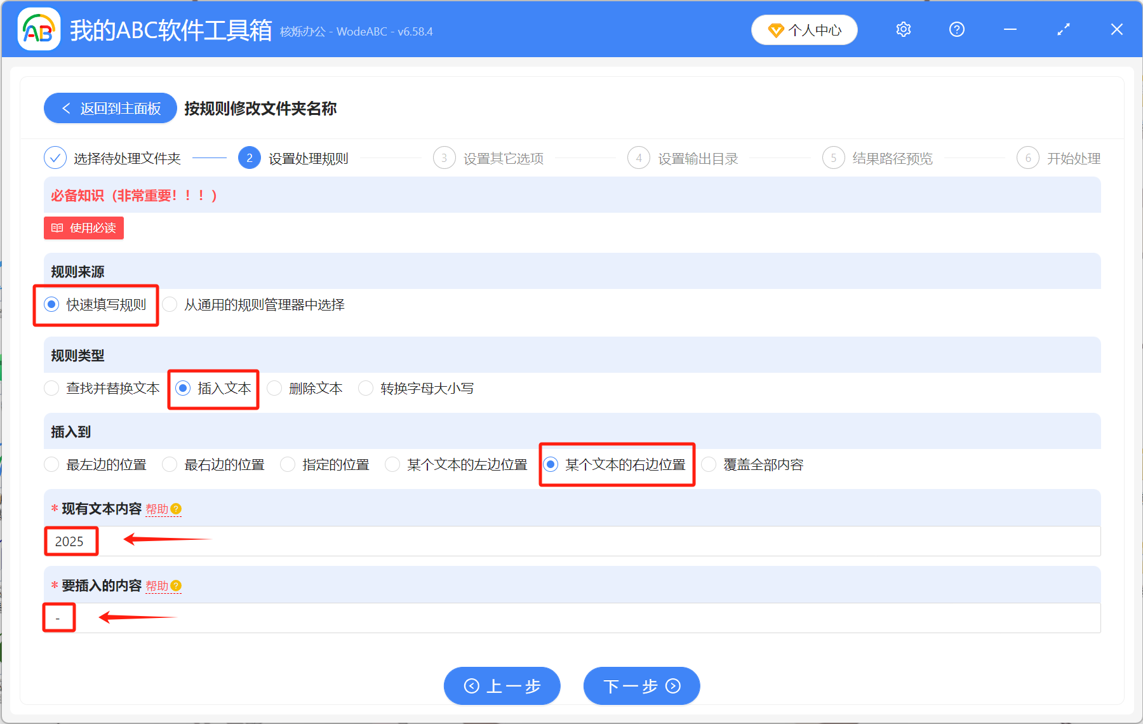Click 返回到主面板 button
This screenshot has height=724, width=1143.
pos(109,108)
